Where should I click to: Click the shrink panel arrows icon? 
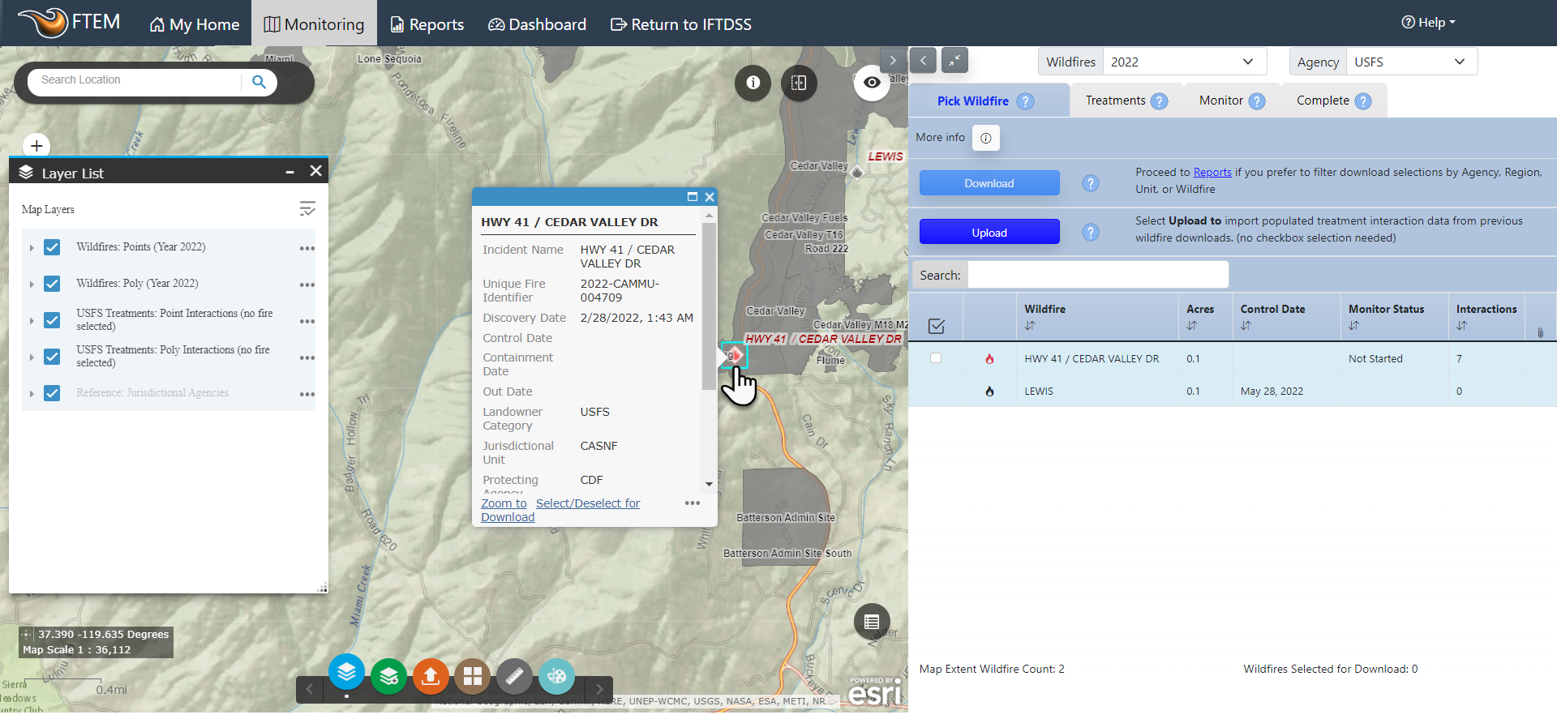[954, 60]
